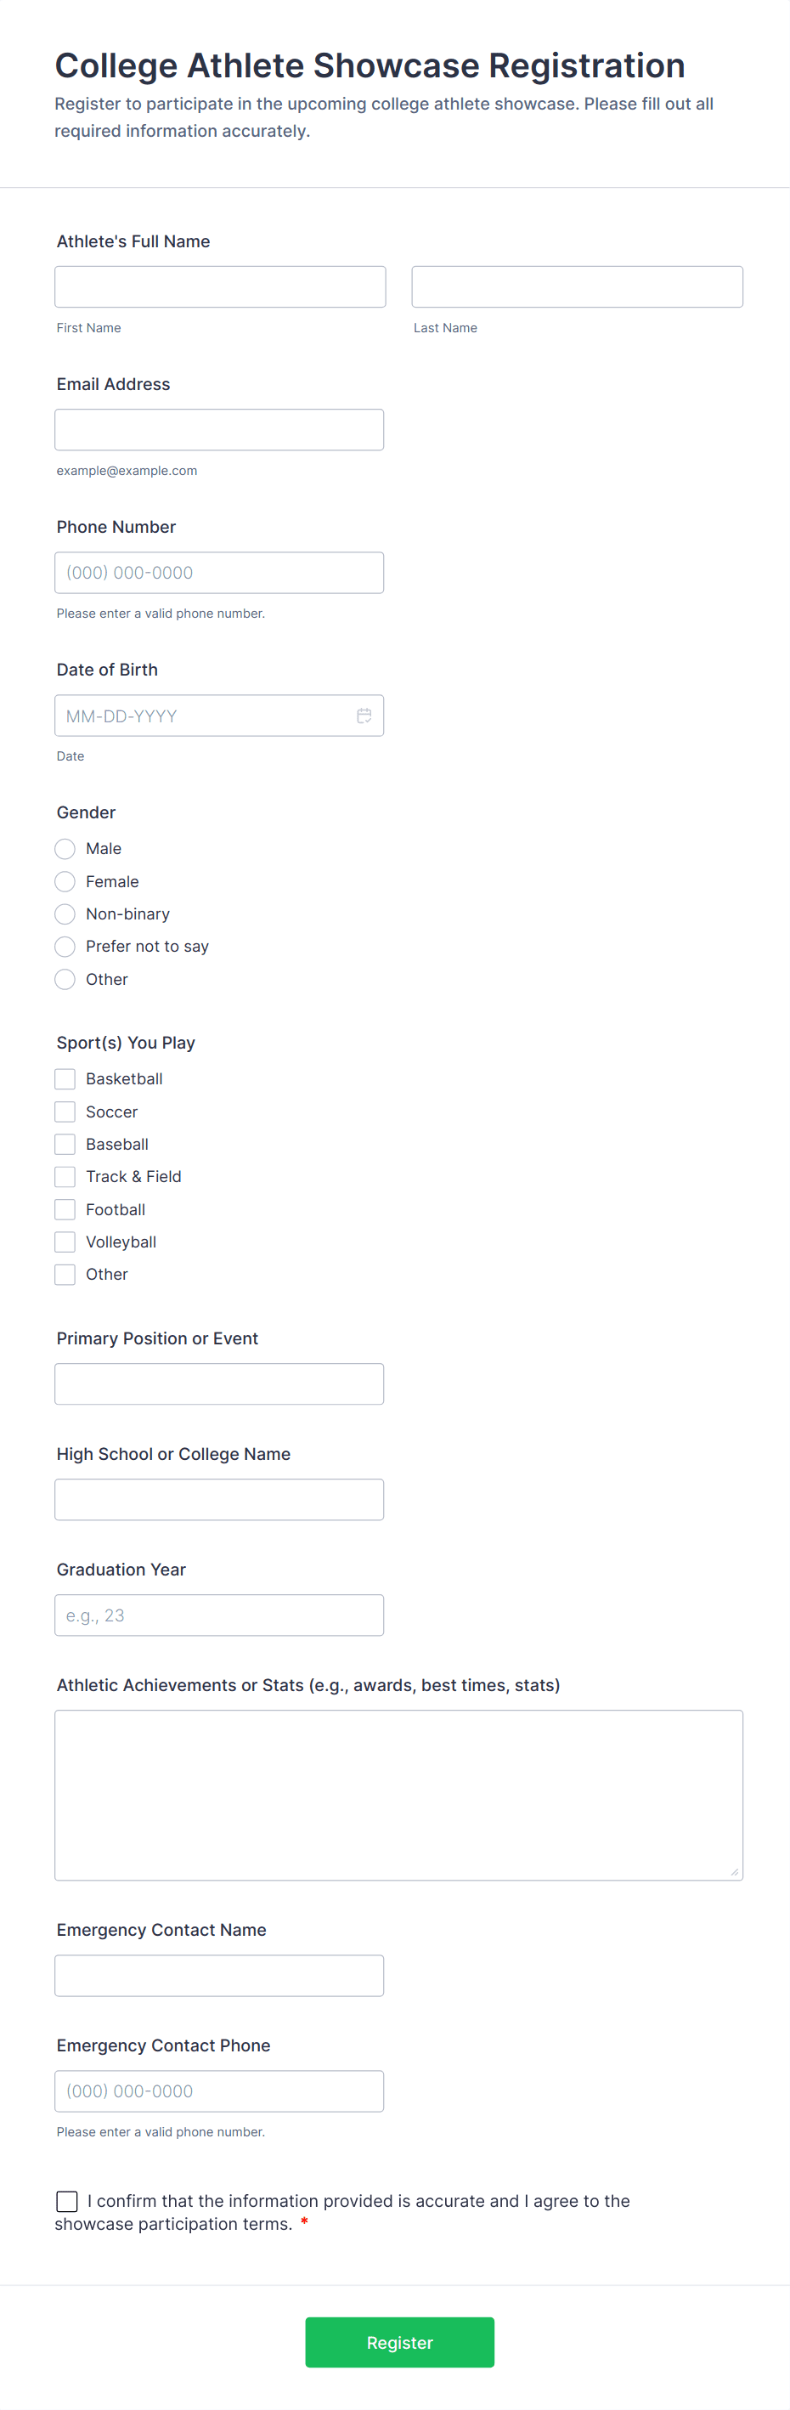Choose Prefer not to say radio button
This screenshot has width=790, height=2410.
coord(65,947)
